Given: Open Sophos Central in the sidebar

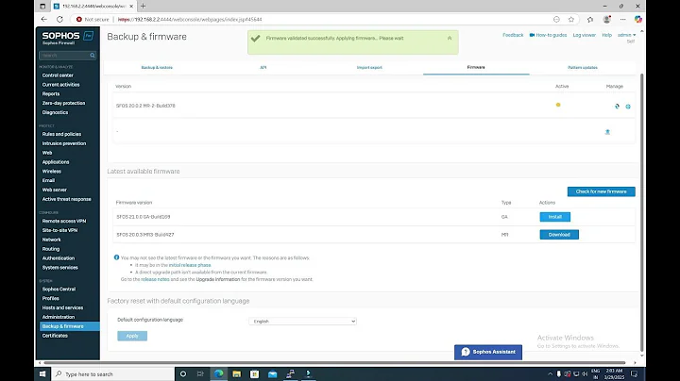Looking at the screenshot, I should [x=59, y=289].
